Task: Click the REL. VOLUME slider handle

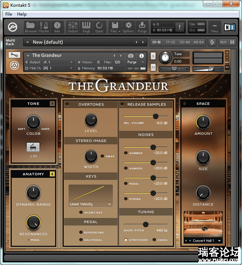Action: tap(156, 116)
